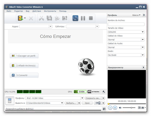Viewport: 151px width, 116px height.
Task: Start conversion with the blue Convert button
Action: (75, 18)
